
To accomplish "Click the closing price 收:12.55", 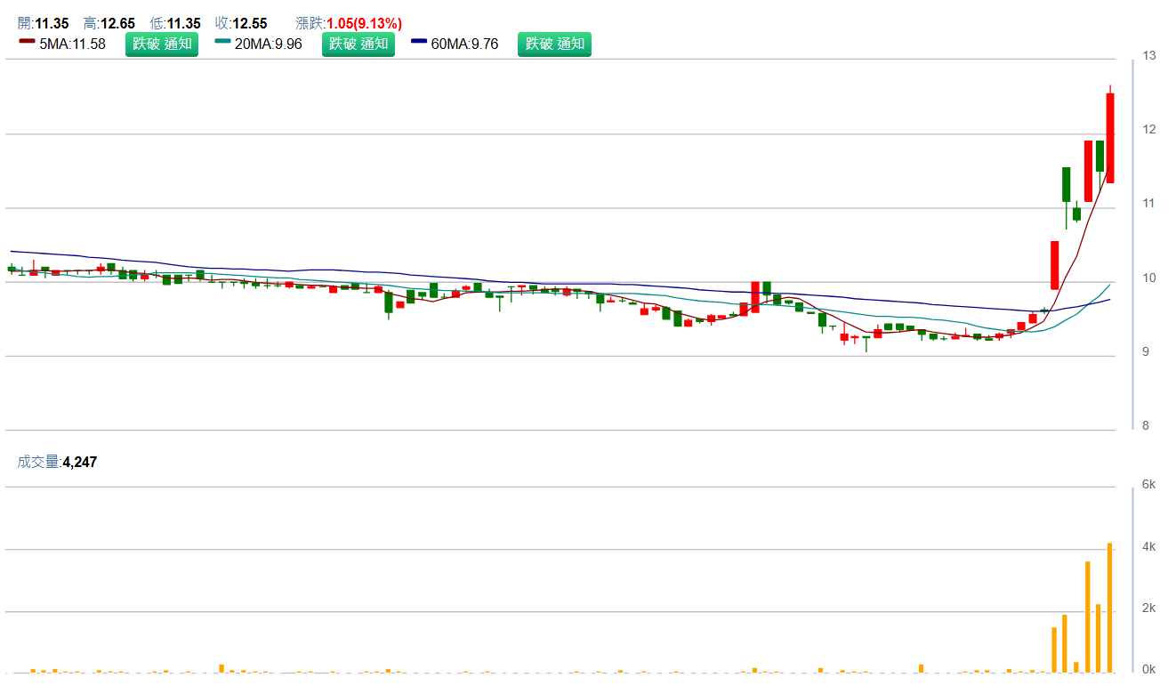I will click(241, 24).
